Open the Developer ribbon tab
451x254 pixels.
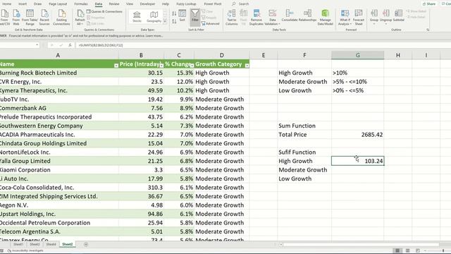[147, 4]
